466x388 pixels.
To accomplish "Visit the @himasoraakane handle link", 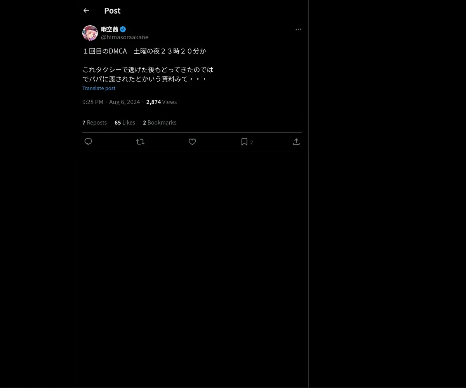I will click(x=125, y=37).
